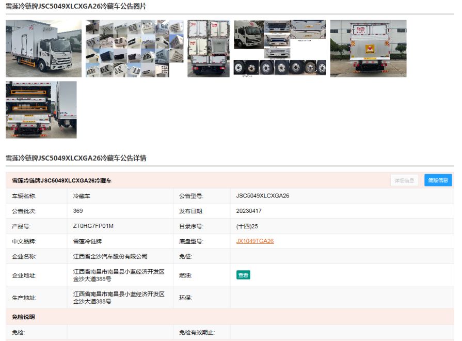Click company name 江西省金沙汽车股份有限公司
The image size is (462, 341).
tap(110, 256)
